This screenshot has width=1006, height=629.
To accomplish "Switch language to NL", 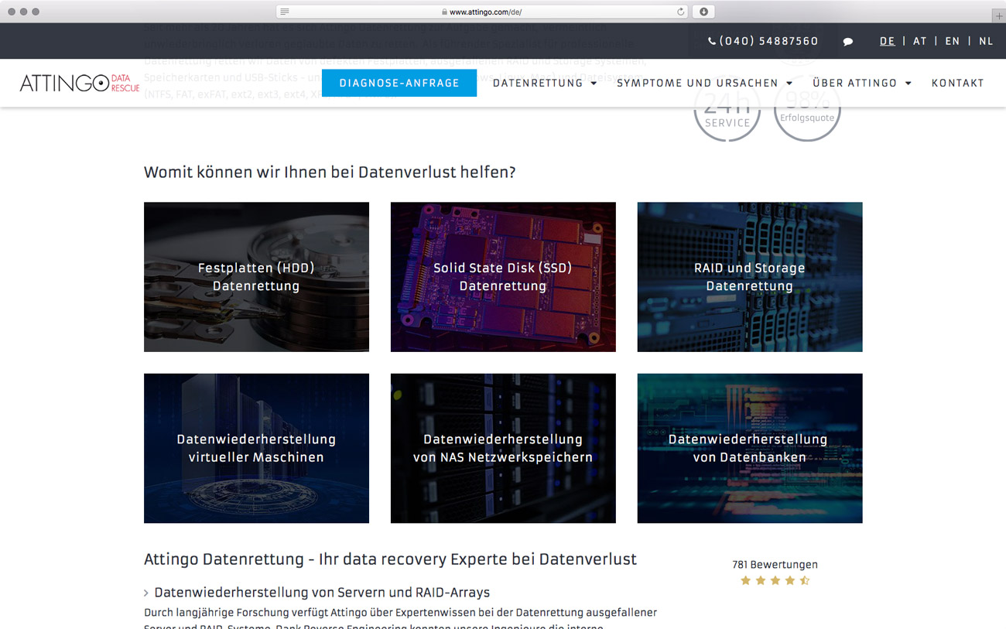I will 986,42.
